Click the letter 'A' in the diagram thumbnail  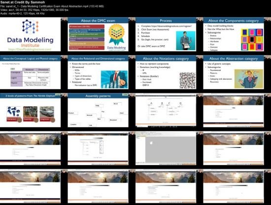click(151, 103)
